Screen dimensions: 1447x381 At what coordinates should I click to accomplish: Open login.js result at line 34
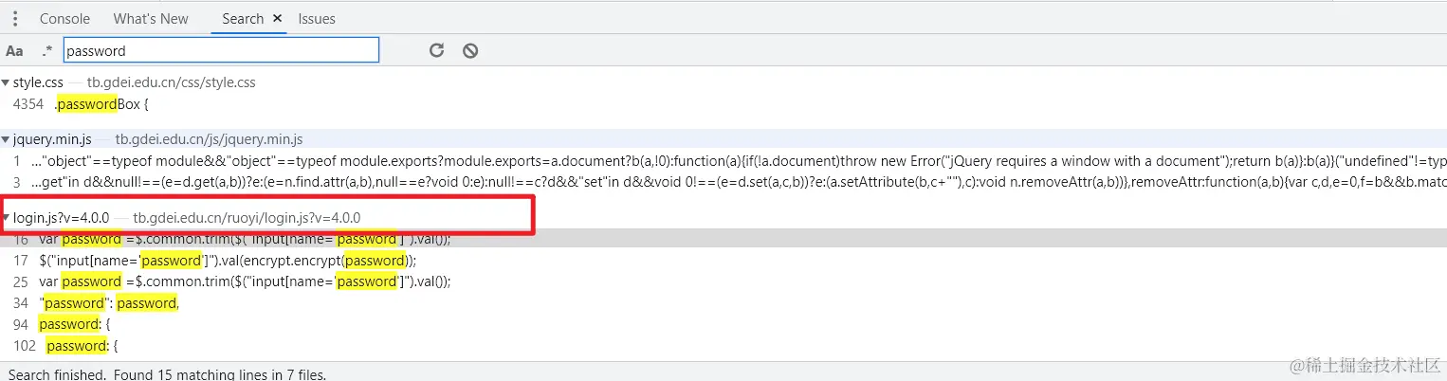click(109, 303)
